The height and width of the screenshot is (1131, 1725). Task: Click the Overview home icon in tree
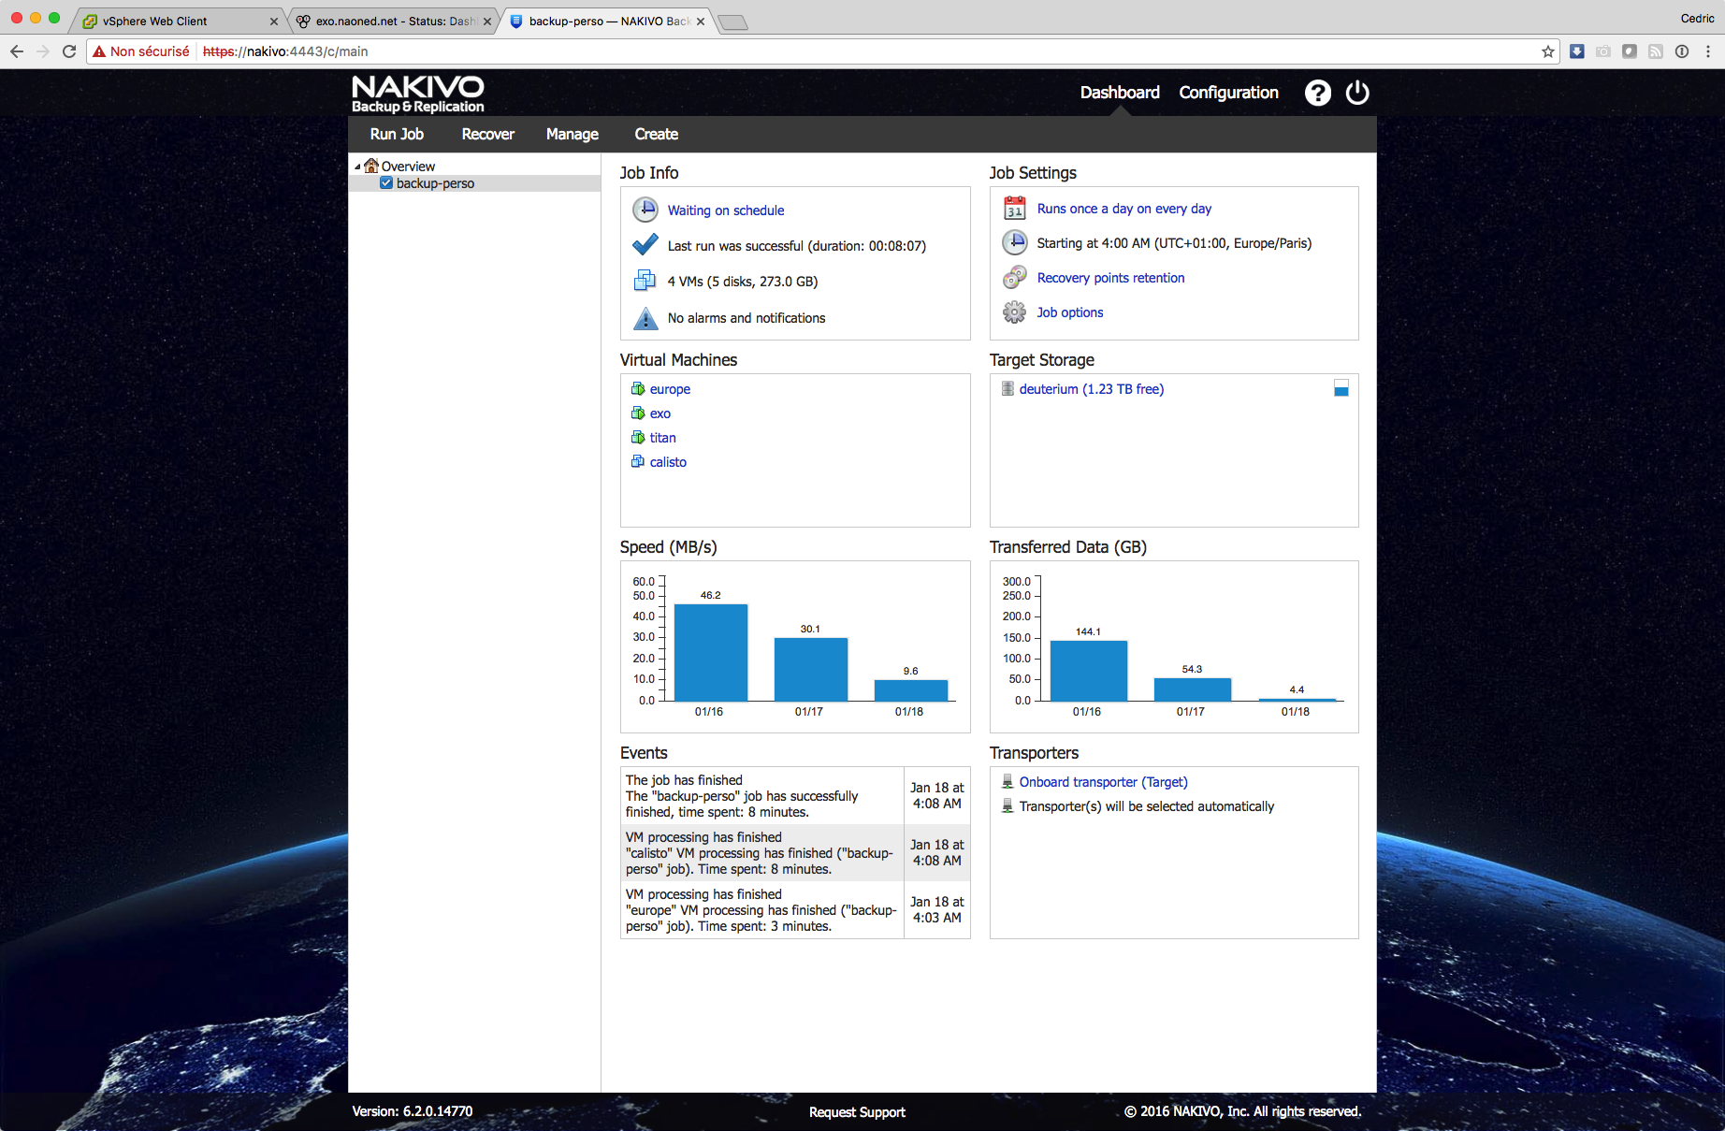pyautogui.click(x=371, y=167)
